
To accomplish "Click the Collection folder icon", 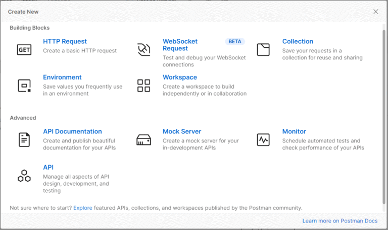I will (x=263, y=49).
